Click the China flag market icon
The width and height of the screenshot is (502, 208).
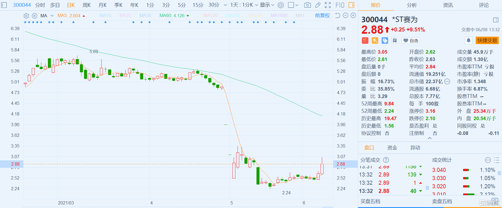click(365, 41)
